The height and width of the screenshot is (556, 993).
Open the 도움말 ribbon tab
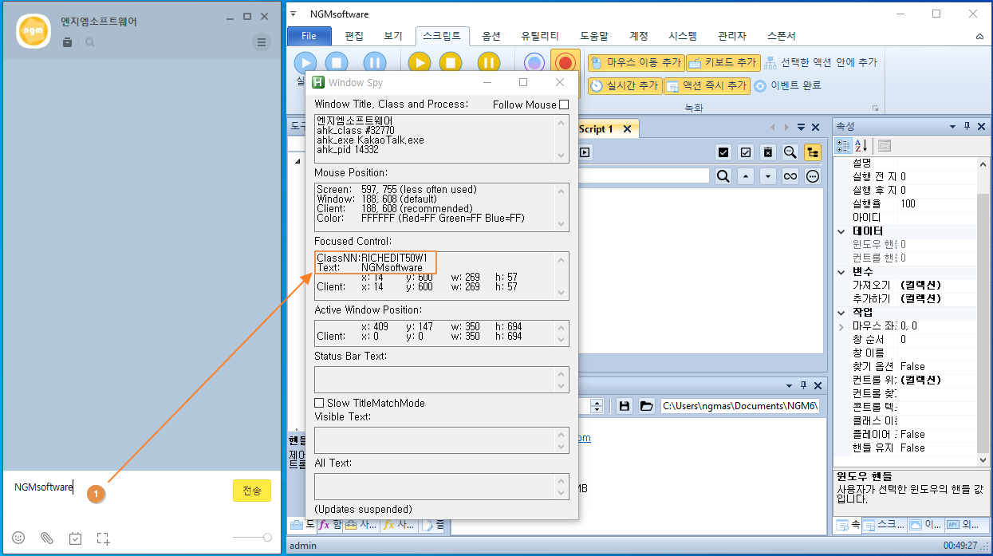point(594,36)
